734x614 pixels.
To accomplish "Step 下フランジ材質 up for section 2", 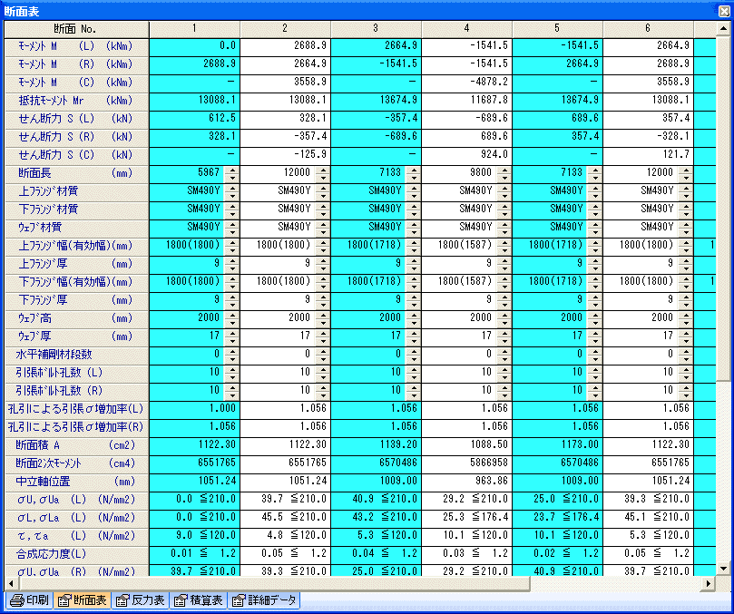I will tap(322, 207).
